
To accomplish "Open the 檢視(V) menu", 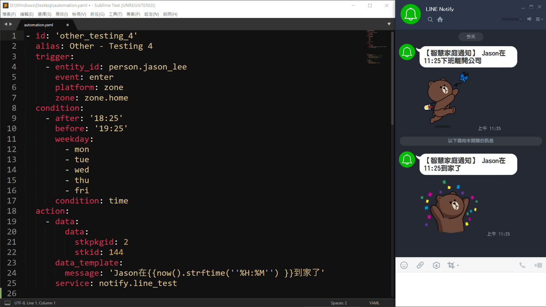I will (x=79, y=14).
